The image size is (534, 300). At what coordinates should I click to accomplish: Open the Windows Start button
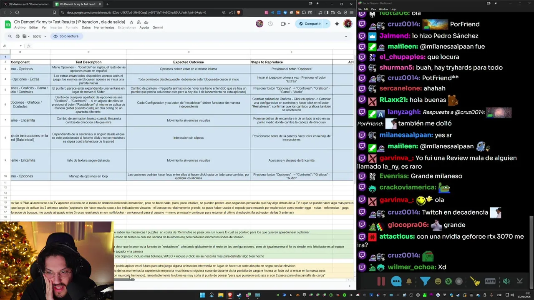pyautogui.click(x=202, y=295)
